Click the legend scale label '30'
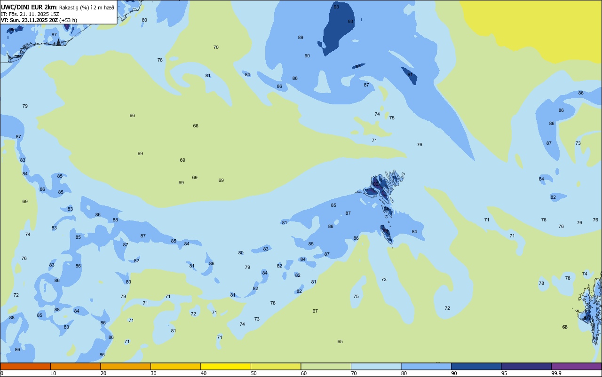Viewport: 602px width, 377px height. click(153, 373)
